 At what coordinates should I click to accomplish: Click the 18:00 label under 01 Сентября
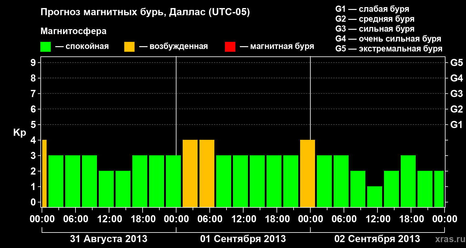277,219
